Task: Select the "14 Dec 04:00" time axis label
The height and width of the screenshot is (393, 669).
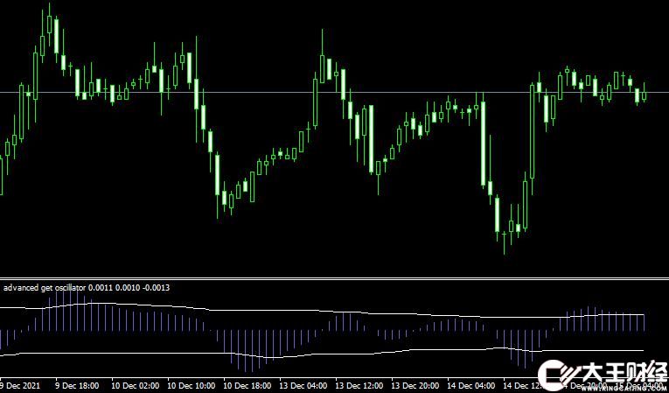Action: [470, 386]
